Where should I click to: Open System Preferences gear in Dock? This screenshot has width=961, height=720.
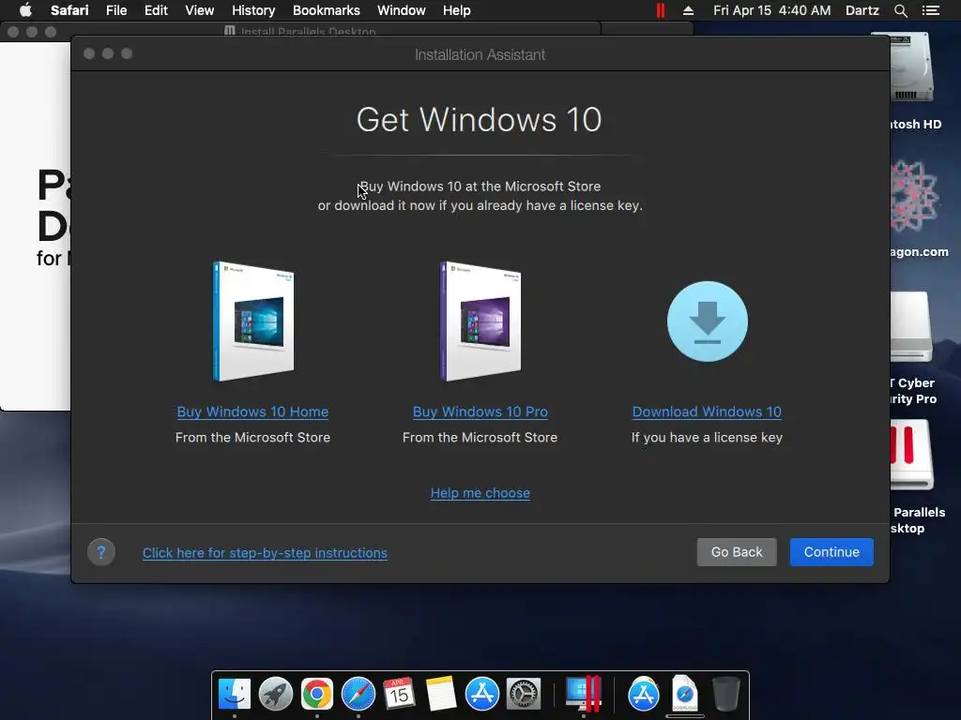click(523, 694)
